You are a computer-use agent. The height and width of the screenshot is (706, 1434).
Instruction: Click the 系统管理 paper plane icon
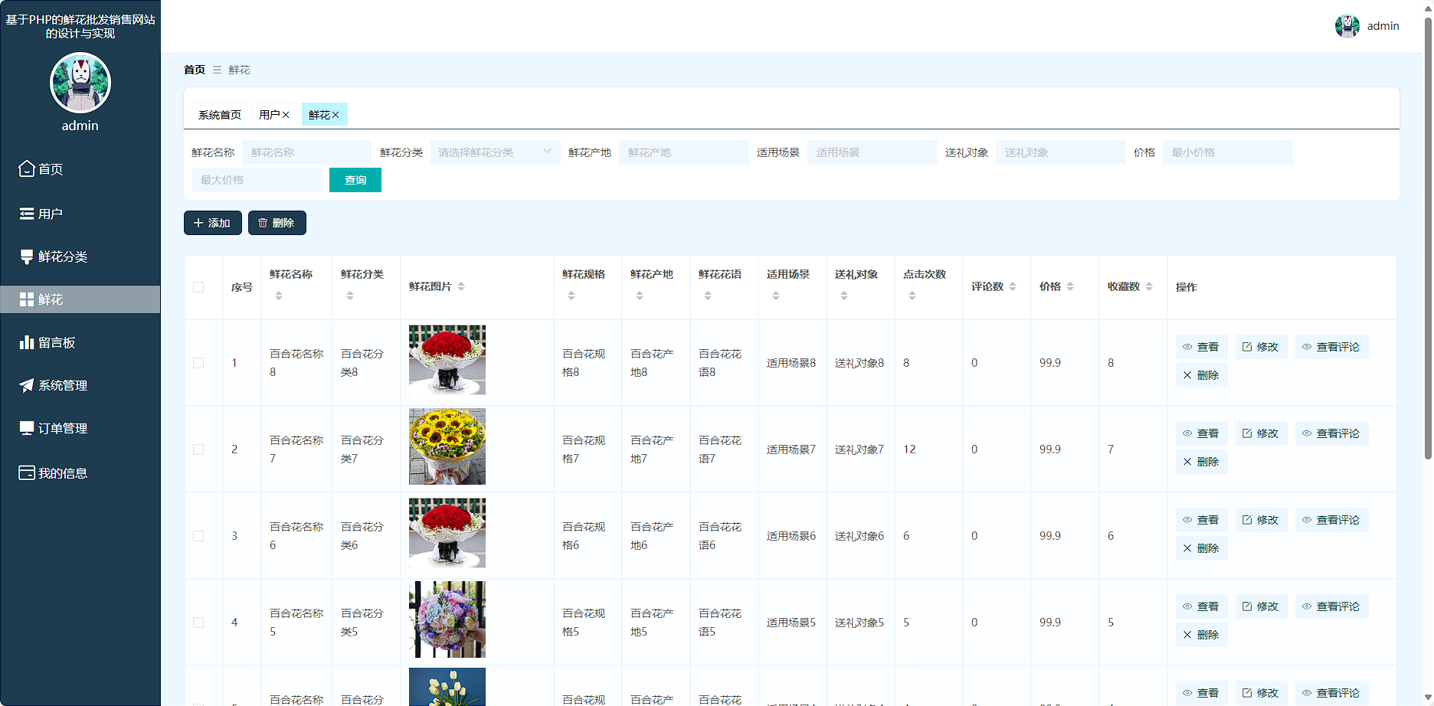click(27, 385)
